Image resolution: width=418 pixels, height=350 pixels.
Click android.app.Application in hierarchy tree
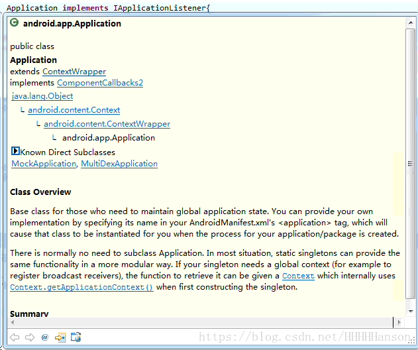pos(109,138)
